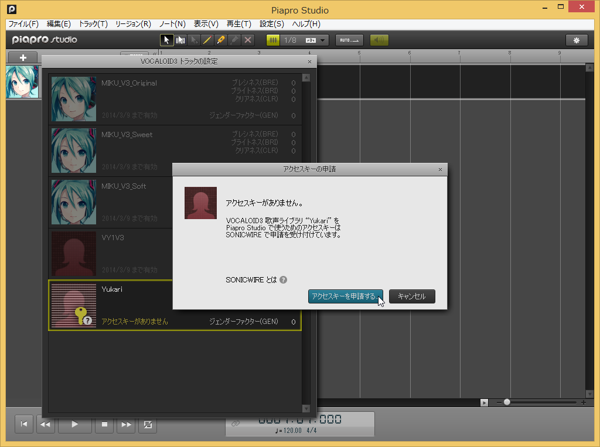The image size is (600, 447).
Task: Toggle triplet quantize setting
Action: [x=311, y=40]
